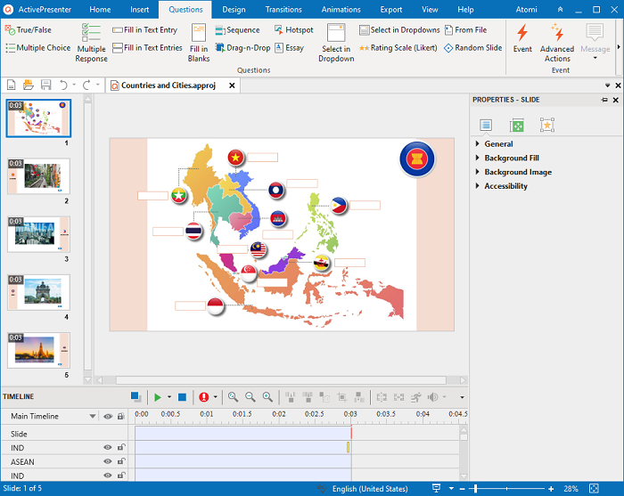Select slide 3 thumbnail with the Manila image

coord(38,234)
